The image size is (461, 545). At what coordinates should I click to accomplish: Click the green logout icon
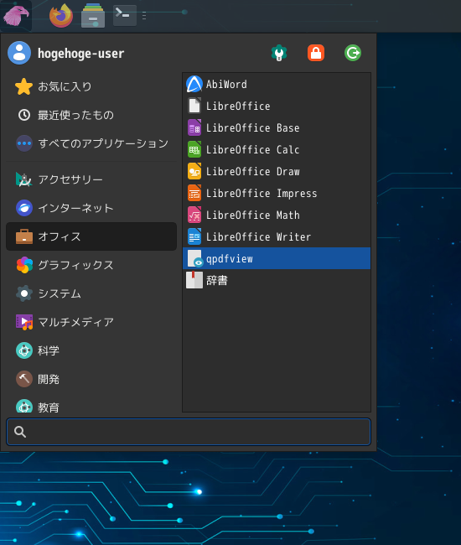point(353,53)
